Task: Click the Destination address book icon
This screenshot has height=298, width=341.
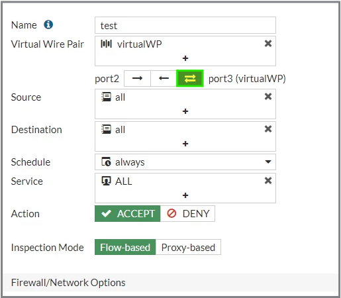Action: coord(106,129)
